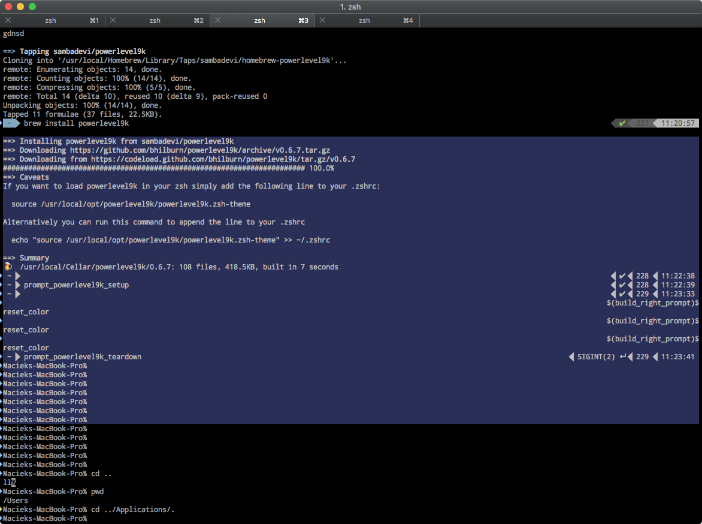Click the github.com powerlevel9k archive v0.6.7 URL

[x=199, y=150]
